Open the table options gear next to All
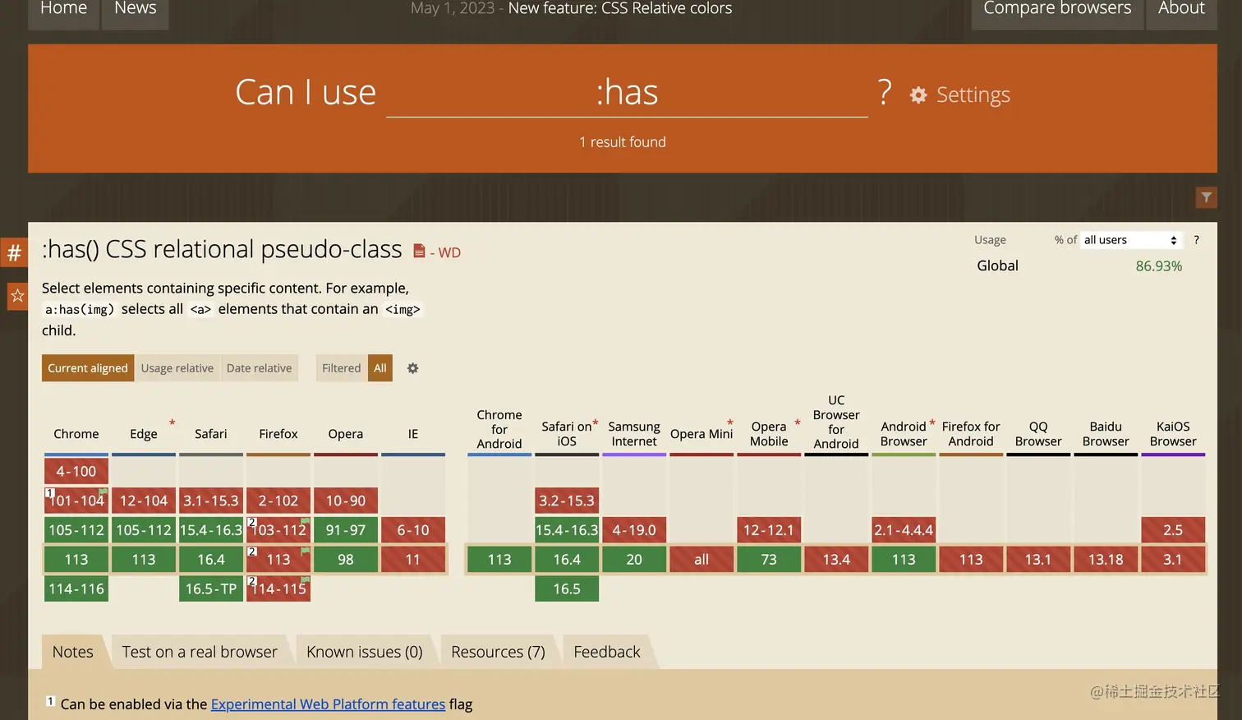This screenshot has width=1242, height=720. click(413, 368)
